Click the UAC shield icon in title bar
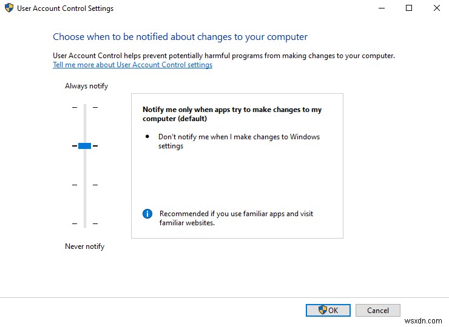The image size is (449, 327). tap(9, 8)
